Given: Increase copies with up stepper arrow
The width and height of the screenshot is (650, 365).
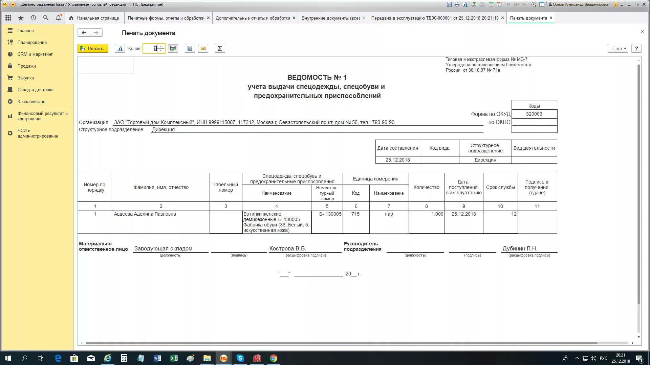Looking at the screenshot, I should coord(161,47).
